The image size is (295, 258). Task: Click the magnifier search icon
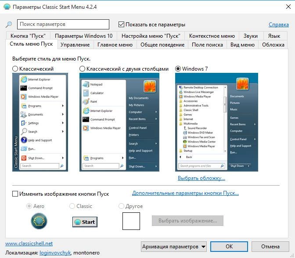tap(9, 24)
